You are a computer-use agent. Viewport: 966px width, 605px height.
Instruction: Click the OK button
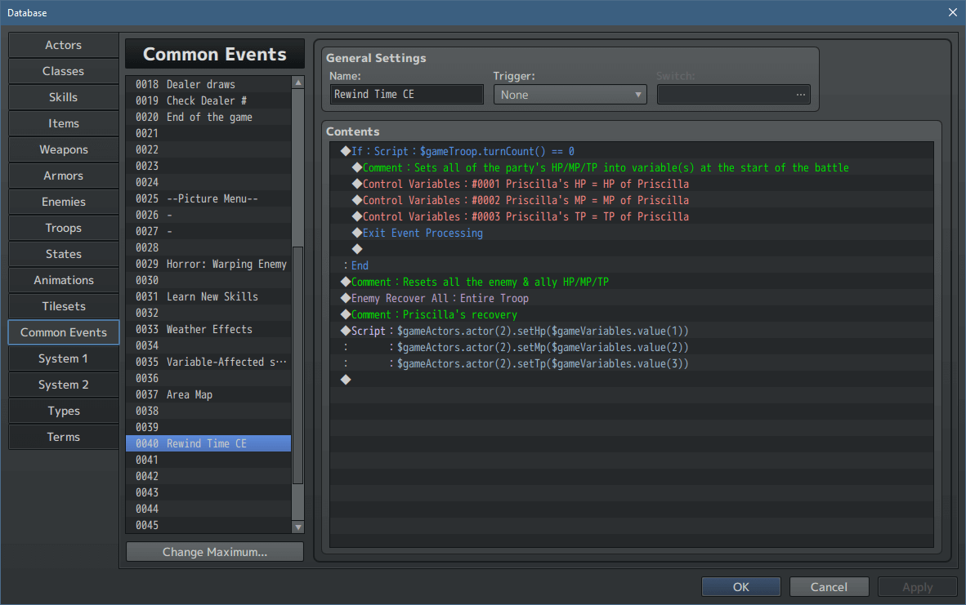(x=740, y=586)
